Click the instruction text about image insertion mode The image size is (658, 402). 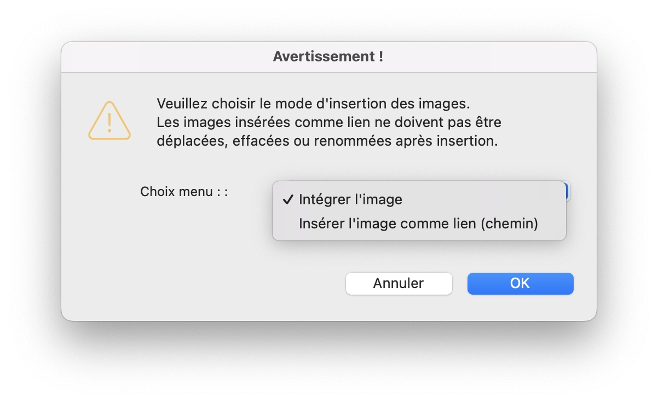click(x=312, y=103)
